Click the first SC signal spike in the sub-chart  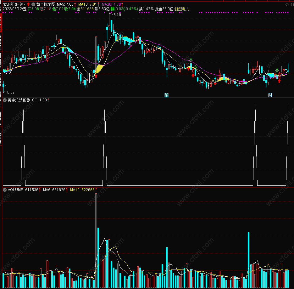coord(23,144)
